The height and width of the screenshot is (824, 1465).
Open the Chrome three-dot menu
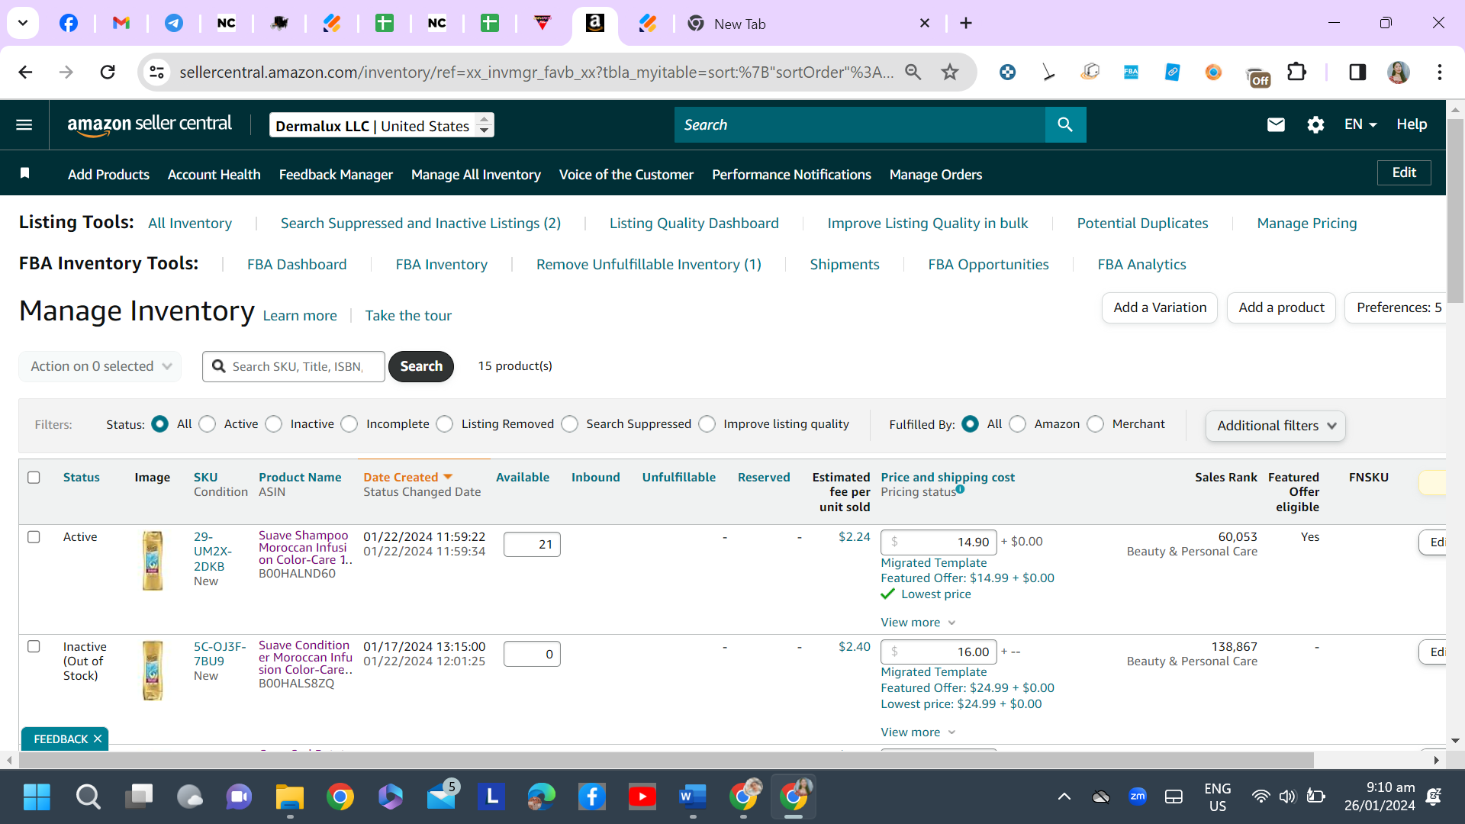1439,72
